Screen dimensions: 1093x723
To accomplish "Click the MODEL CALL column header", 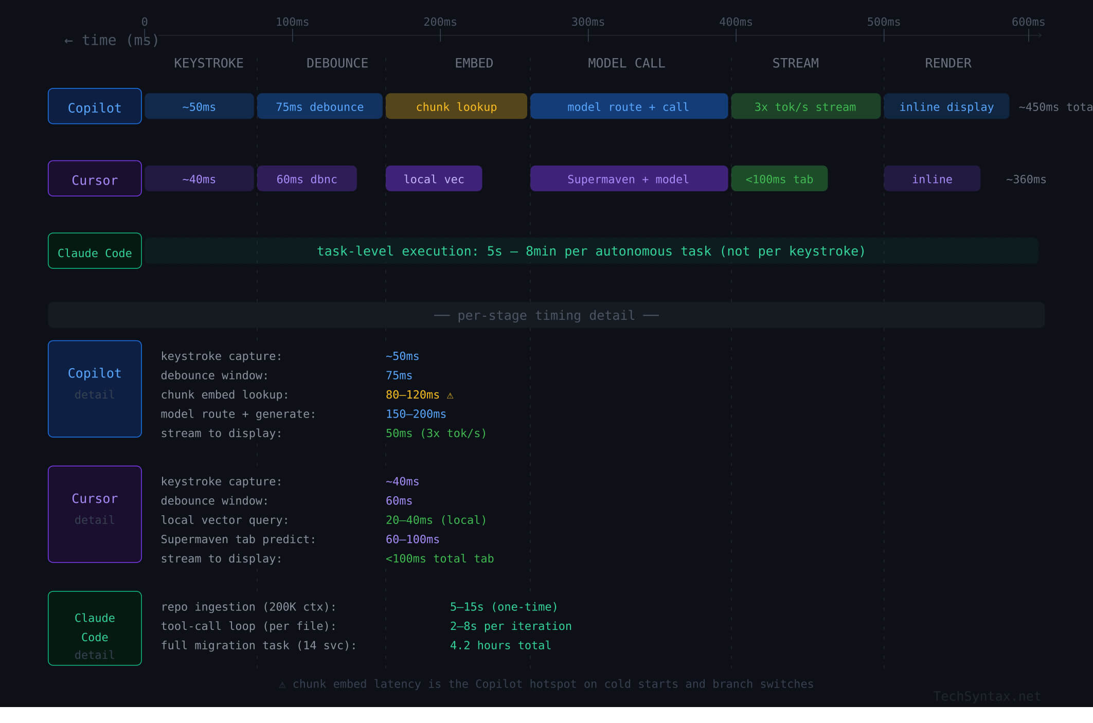I will click(626, 63).
